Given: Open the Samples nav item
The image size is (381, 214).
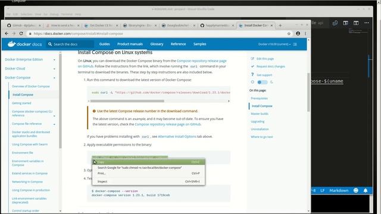Looking at the screenshot, I should 200,44.
